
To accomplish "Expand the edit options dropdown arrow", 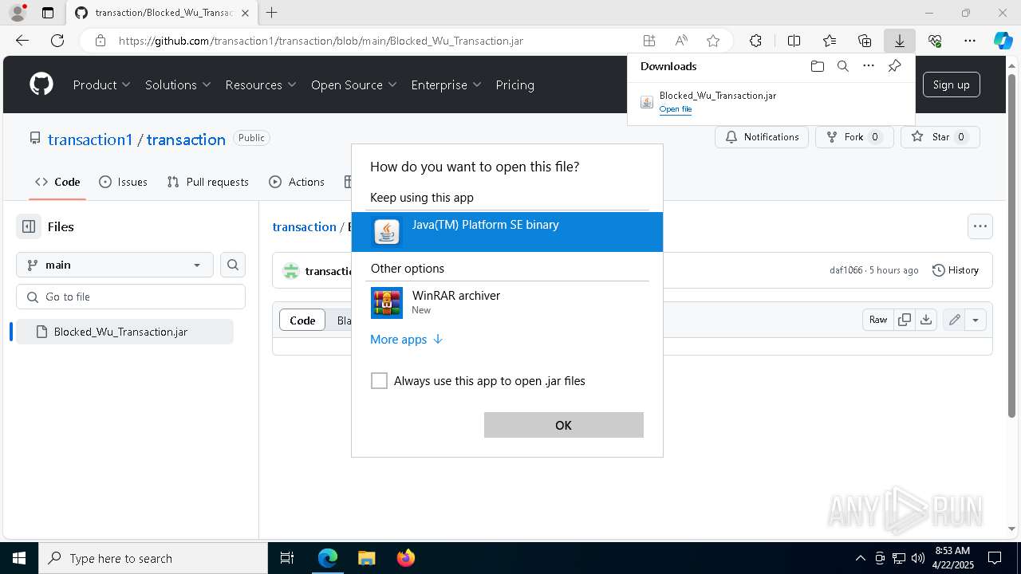I will tap(975, 320).
